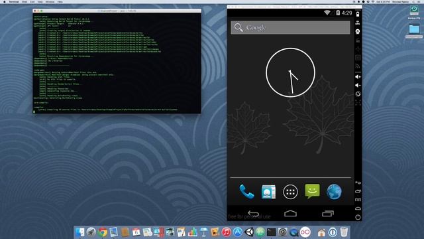The width and height of the screenshot is (424, 239).
Task: Rotate the emulator screen
Action: tap(358, 94)
